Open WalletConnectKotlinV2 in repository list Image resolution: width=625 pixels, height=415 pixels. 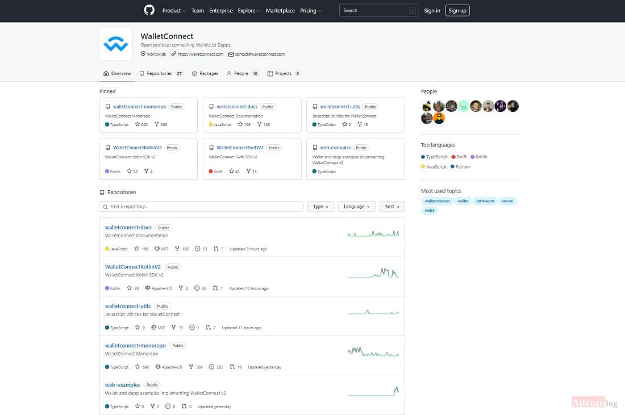point(133,267)
